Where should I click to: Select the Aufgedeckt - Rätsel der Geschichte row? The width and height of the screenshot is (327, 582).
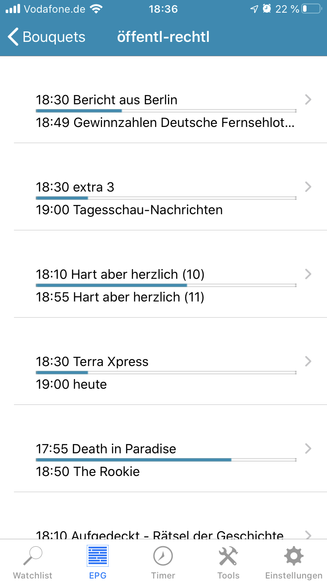tap(160, 535)
